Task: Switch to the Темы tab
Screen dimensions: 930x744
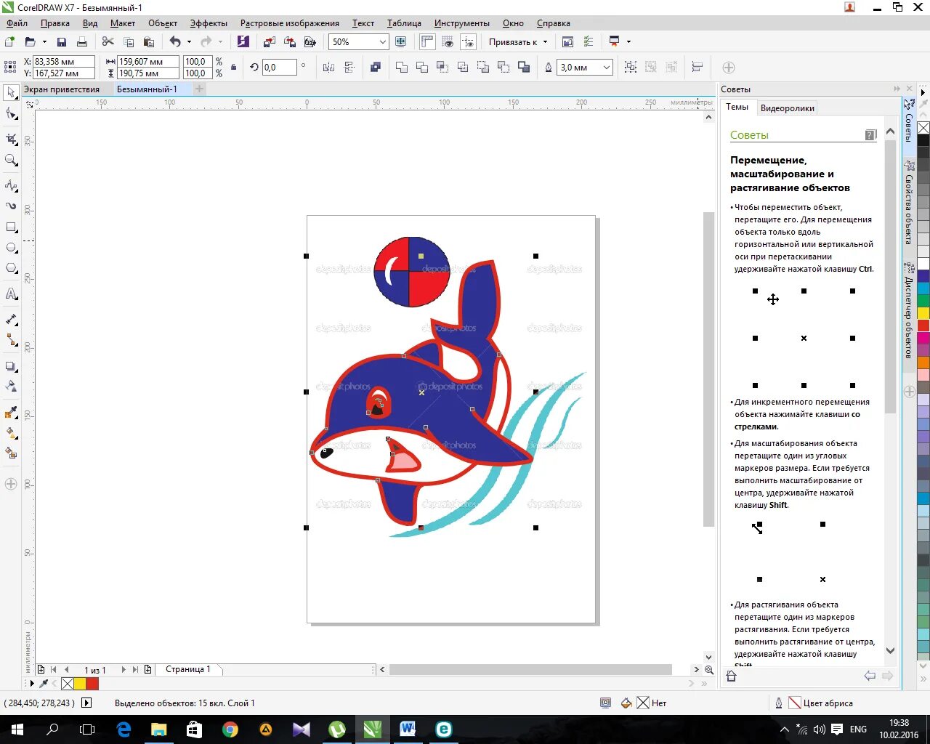Action: coord(737,107)
